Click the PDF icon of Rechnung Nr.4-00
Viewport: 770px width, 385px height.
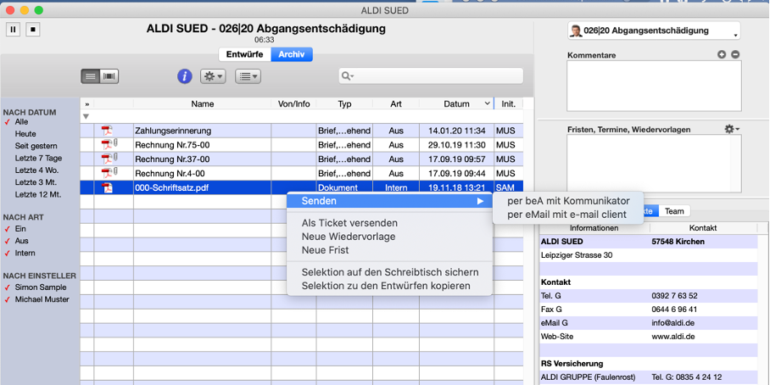point(107,173)
